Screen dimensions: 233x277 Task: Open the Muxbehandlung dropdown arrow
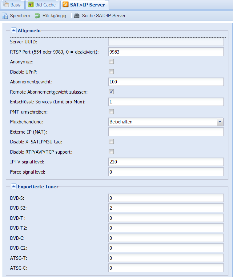click(x=220, y=122)
